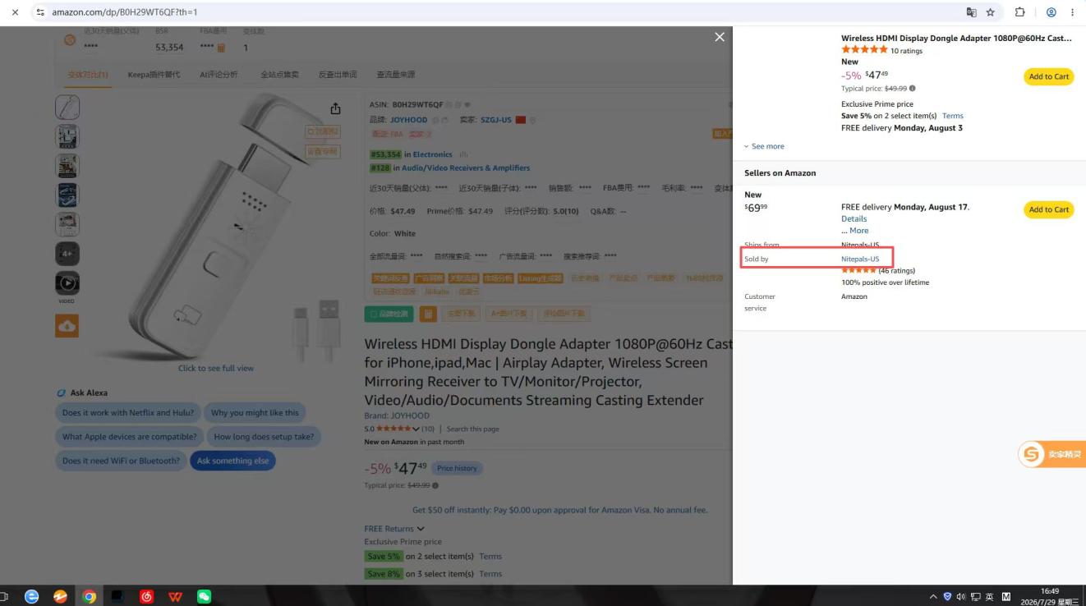This screenshot has height=606, width=1086.
Task: Open the browser Extensions puzzle icon
Action: (x=1020, y=12)
